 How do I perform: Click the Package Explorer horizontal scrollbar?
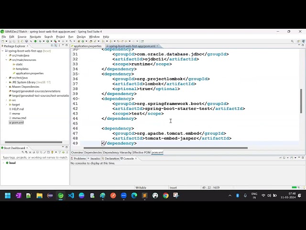[33, 142]
